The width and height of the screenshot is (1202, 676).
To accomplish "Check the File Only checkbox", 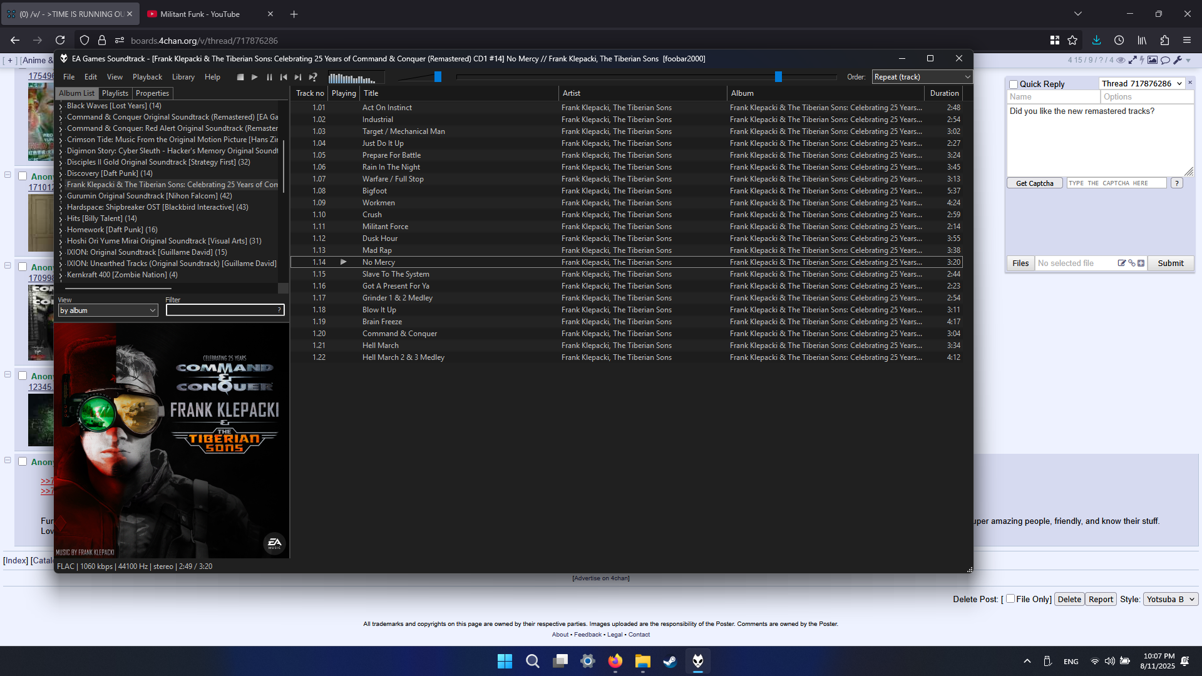I will 1010,599.
